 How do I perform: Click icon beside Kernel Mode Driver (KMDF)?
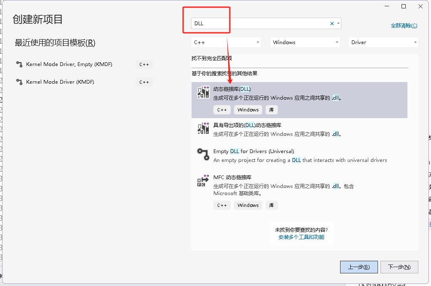(19, 82)
